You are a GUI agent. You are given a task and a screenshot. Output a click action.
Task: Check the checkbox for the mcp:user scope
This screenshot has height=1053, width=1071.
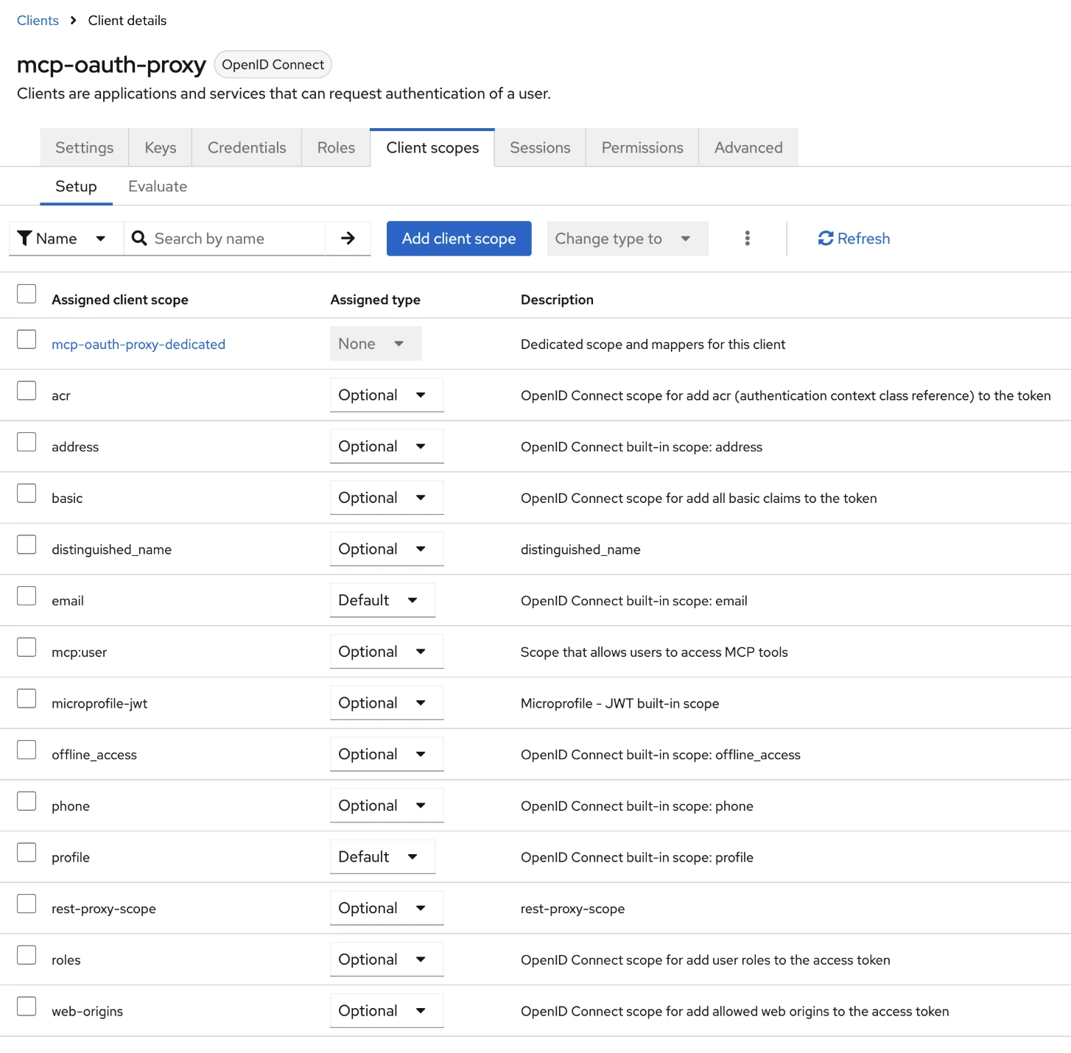click(27, 647)
